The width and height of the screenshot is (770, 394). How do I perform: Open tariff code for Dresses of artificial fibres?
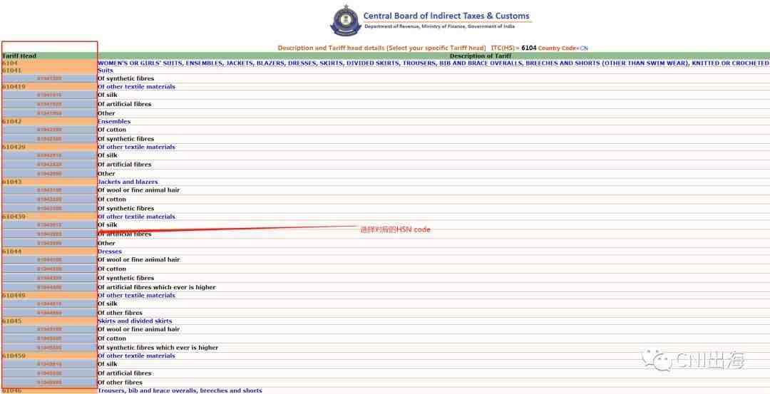coord(49,288)
